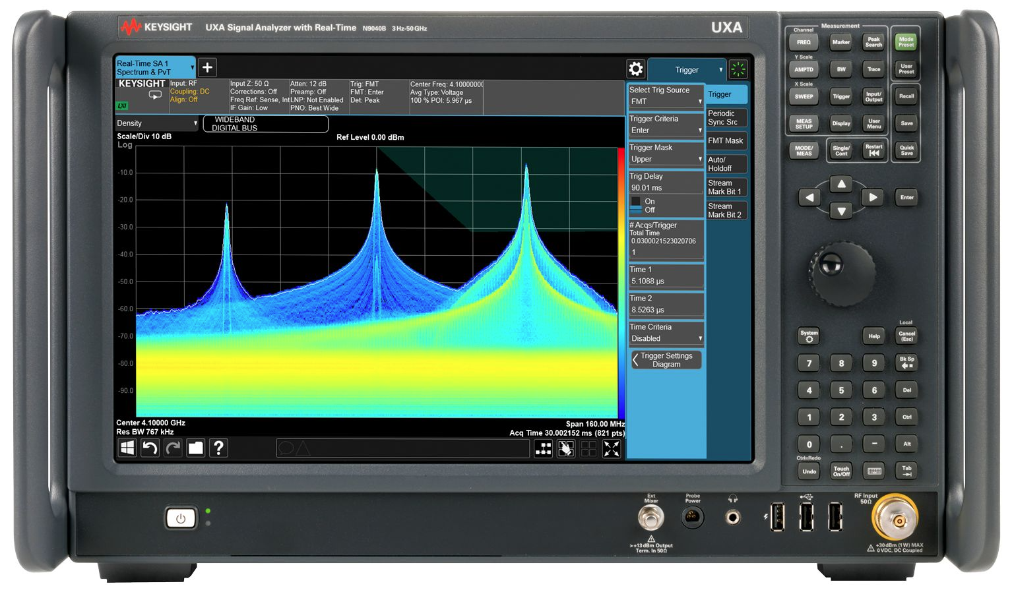Screen dimensions: 1012x596
Task: Toggle the touch hand icon in the toolbar
Action: [x=566, y=449]
